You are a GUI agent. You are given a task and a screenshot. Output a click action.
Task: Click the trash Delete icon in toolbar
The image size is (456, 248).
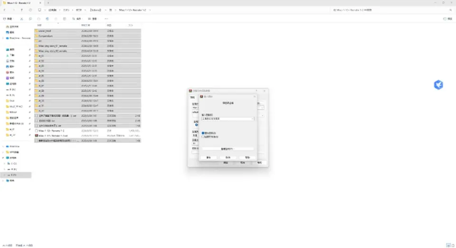click(x=64, y=19)
